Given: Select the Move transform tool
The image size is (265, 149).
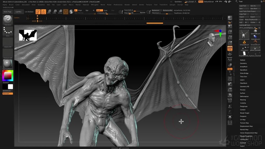Looking at the screenshot, I should tap(49, 12).
